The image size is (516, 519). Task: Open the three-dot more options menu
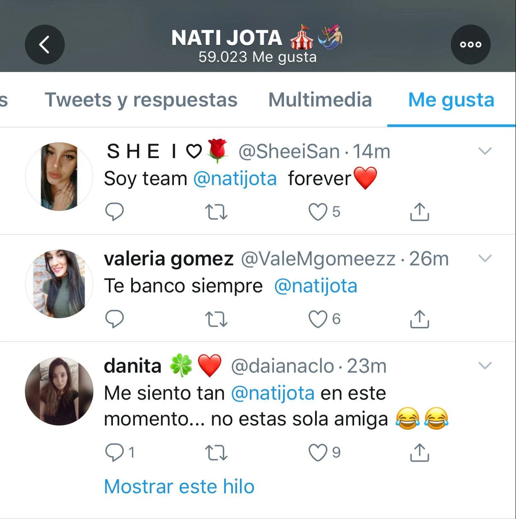click(470, 44)
